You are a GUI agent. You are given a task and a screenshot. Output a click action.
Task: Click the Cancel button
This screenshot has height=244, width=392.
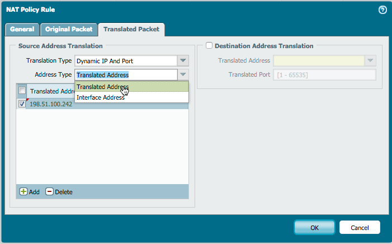[x=360, y=227]
